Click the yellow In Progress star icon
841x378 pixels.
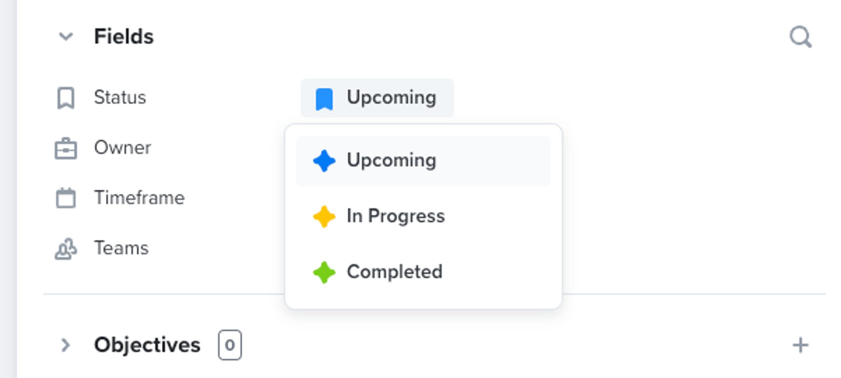click(x=324, y=216)
